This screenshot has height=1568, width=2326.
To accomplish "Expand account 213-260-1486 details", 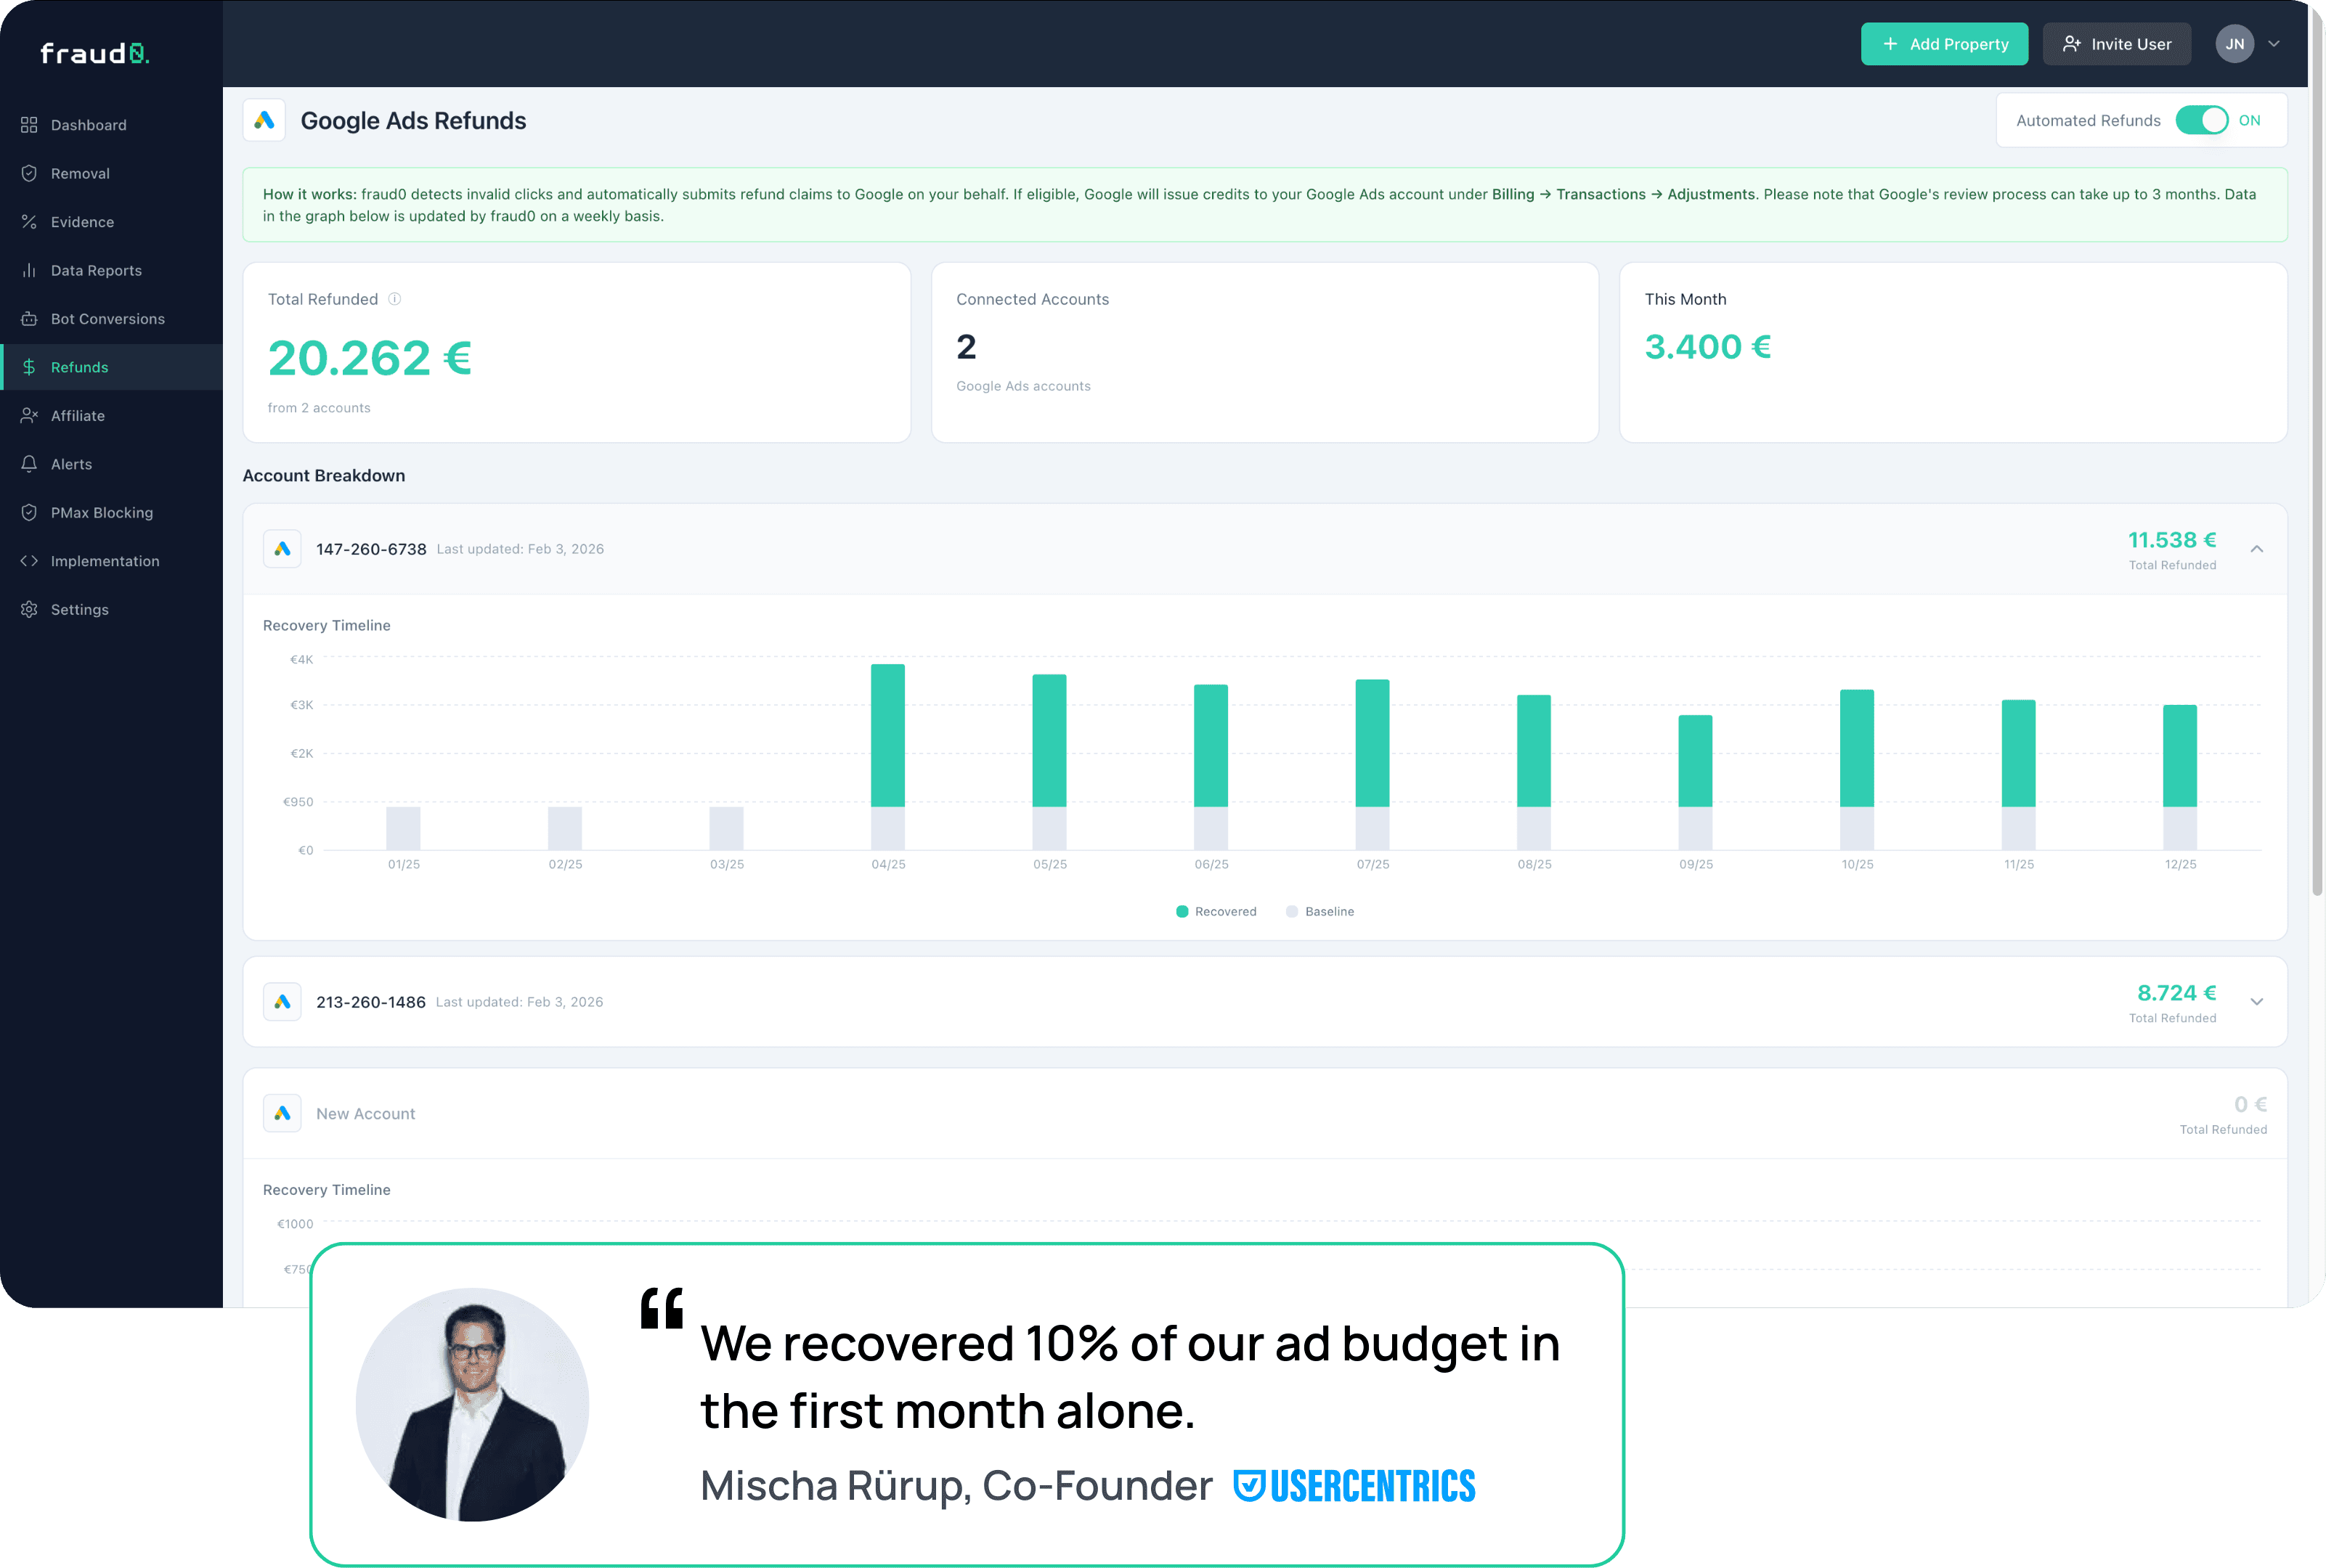I will [2258, 1001].
